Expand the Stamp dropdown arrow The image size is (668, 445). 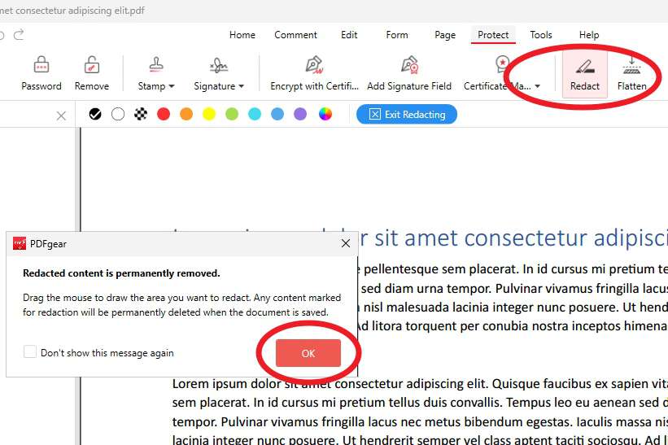point(172,86)
